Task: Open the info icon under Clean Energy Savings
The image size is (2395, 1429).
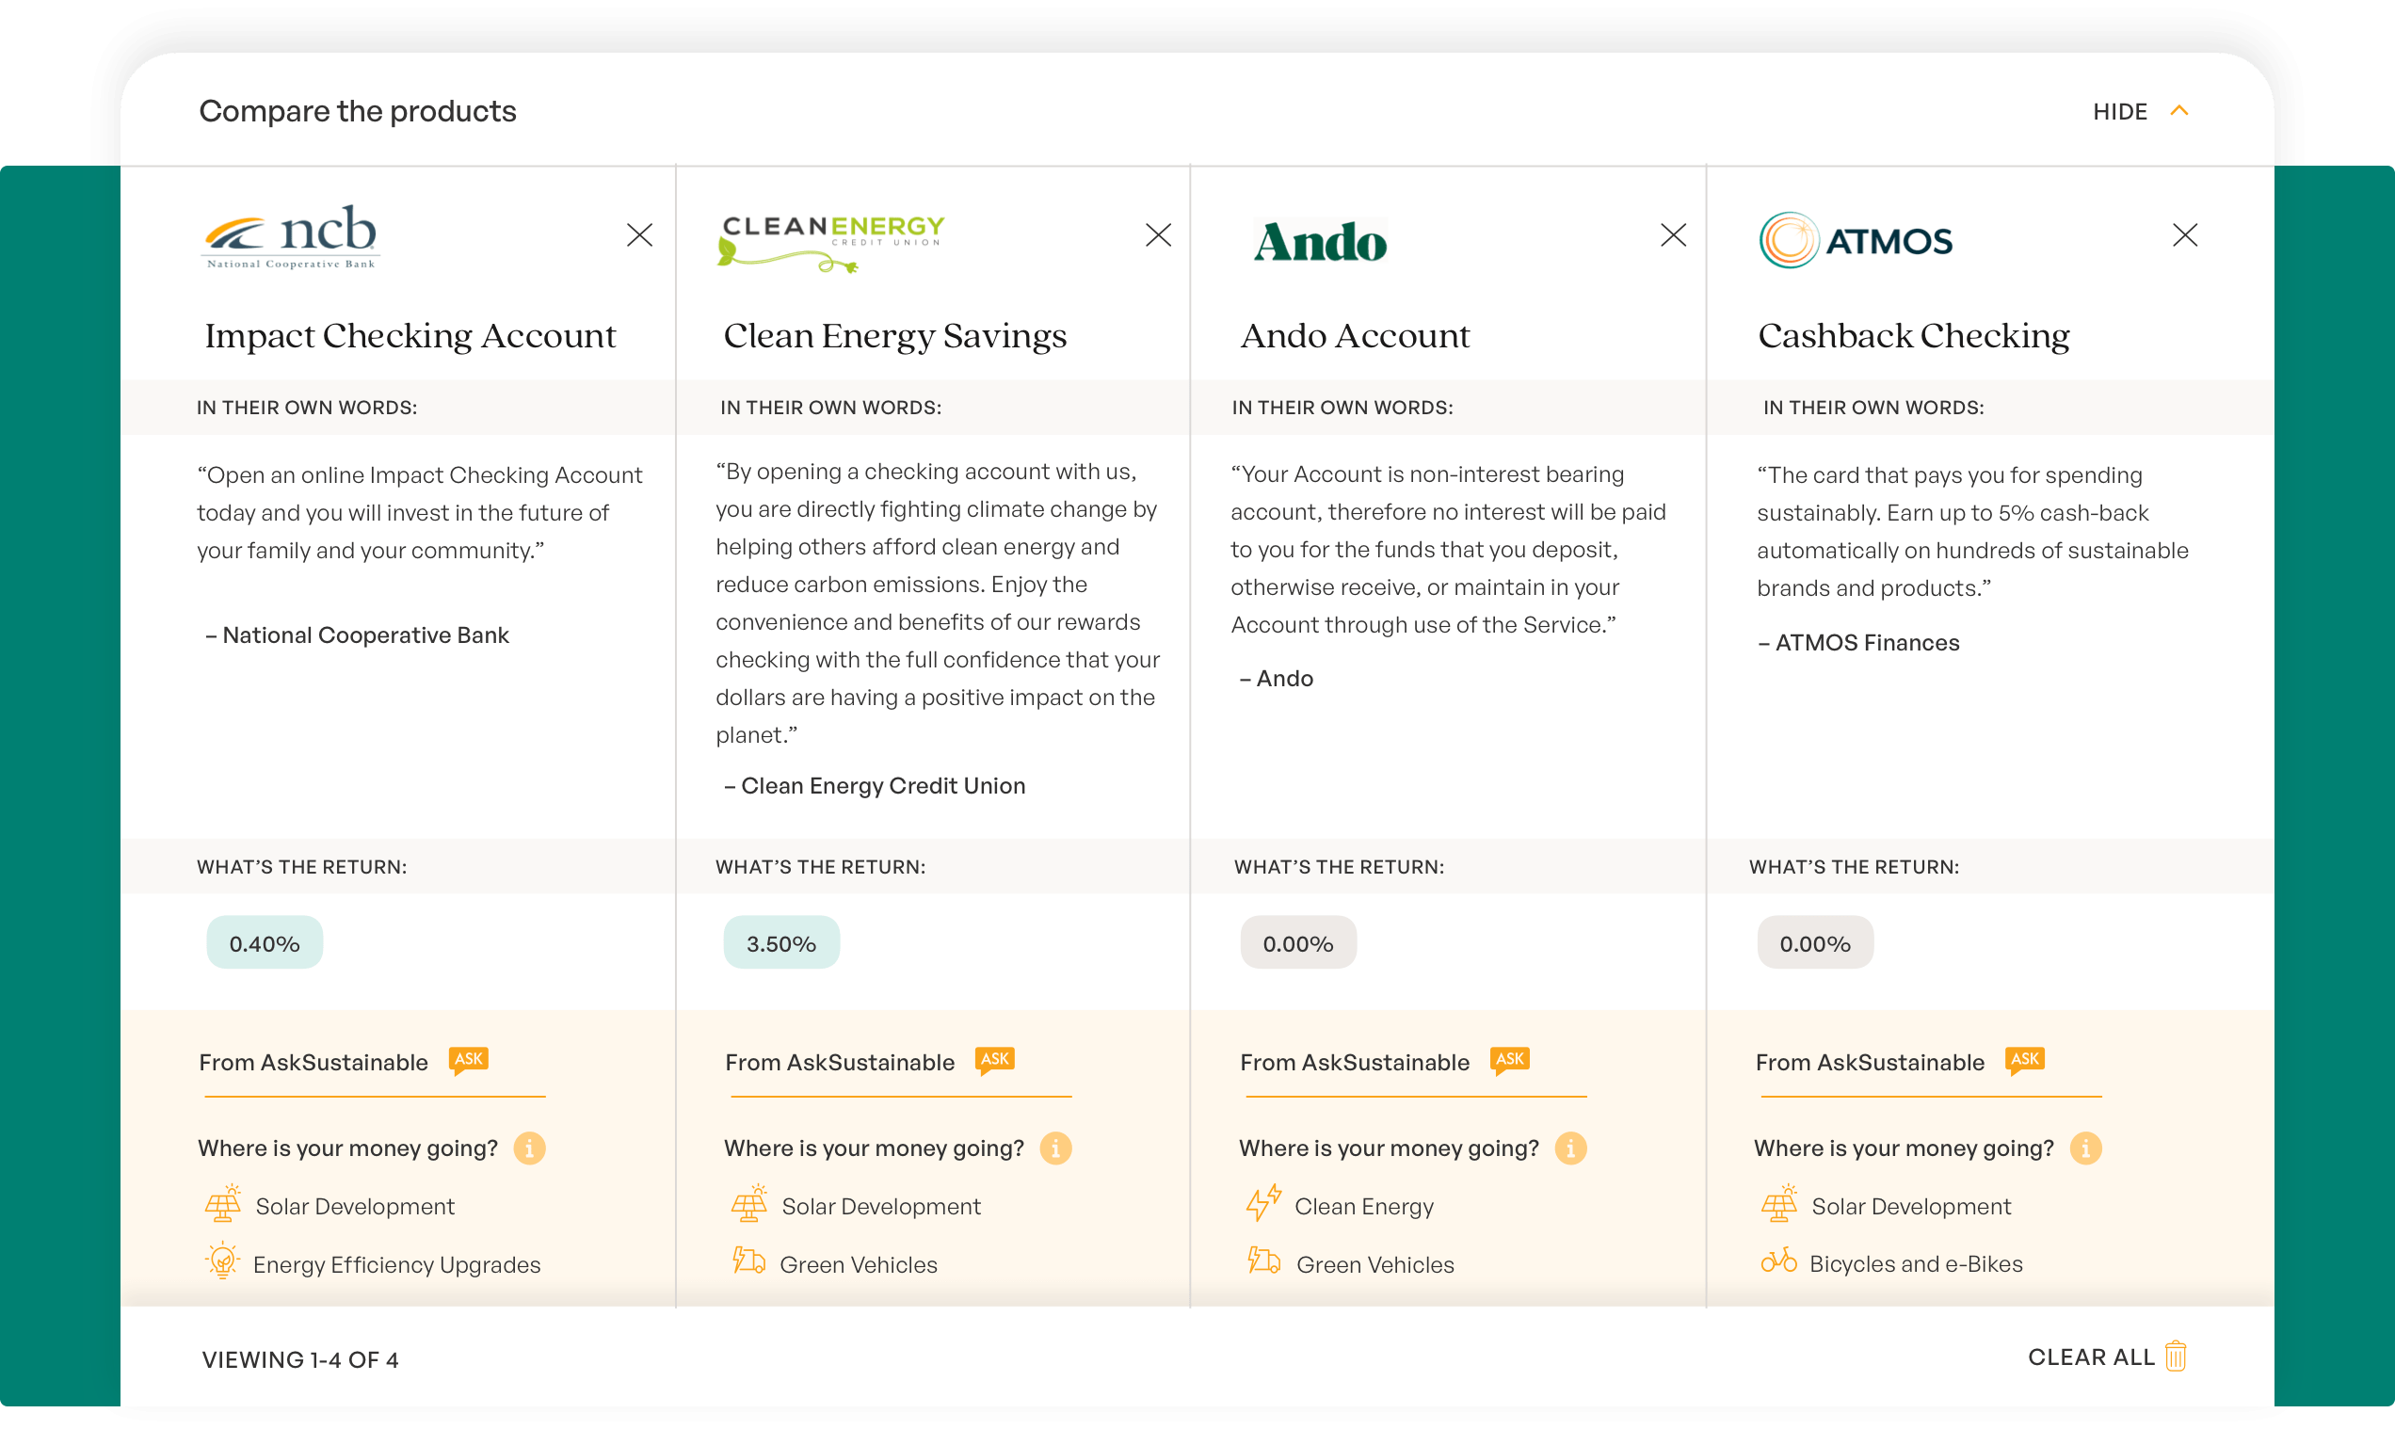Action: point(1055,1148)
